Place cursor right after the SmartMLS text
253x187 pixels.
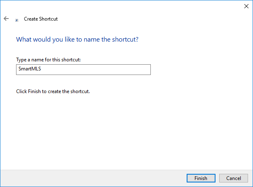point(42,70)
